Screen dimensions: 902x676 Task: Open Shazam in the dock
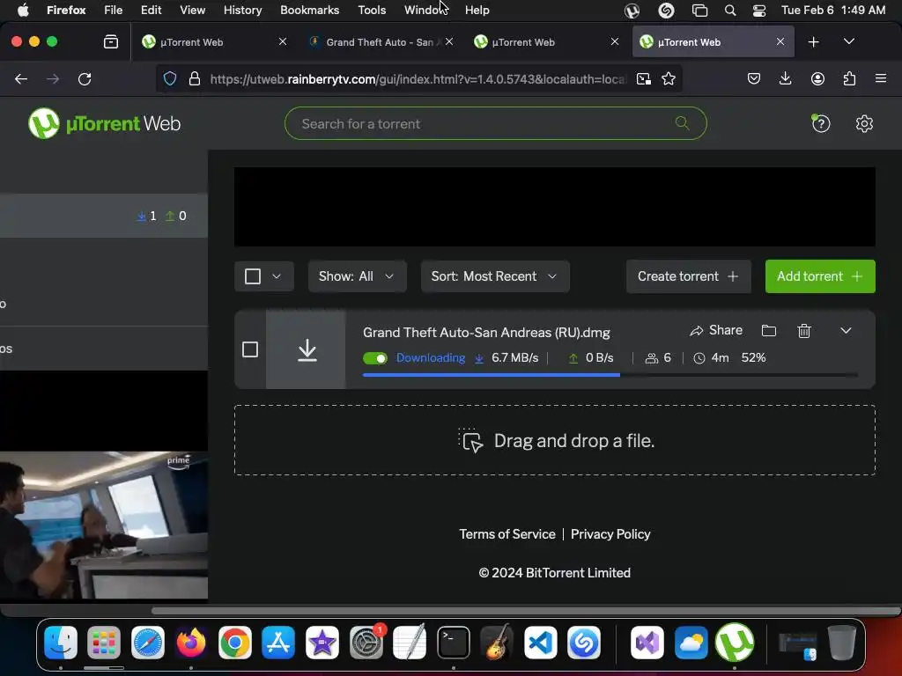tap(584, 642)
